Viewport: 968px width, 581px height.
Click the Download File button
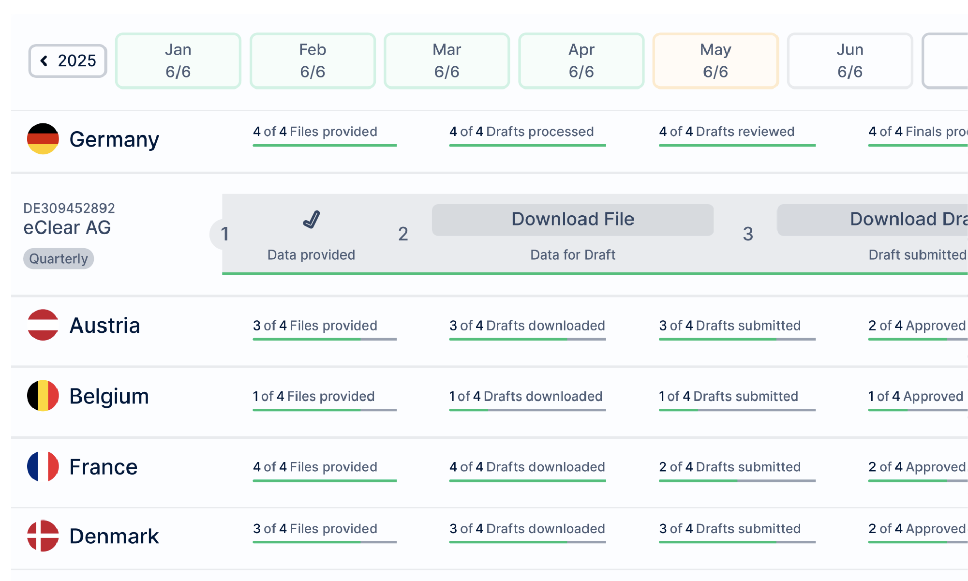[573, 220]
